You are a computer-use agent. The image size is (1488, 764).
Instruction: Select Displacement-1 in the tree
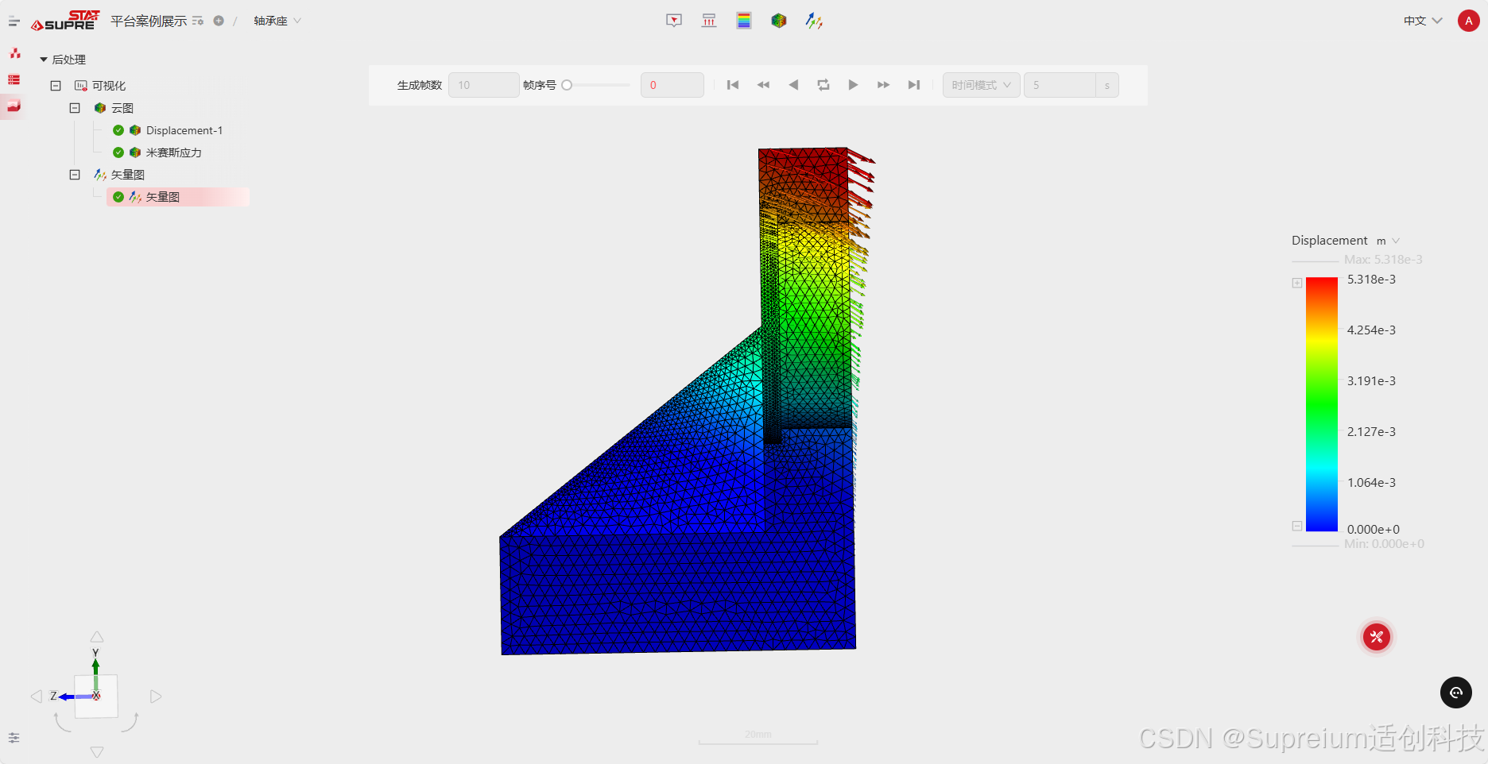184,130
